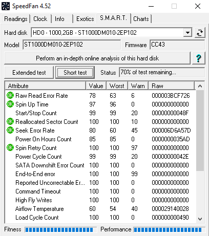Select the Seek Error Rate attribute
The width and height of the screenshot is (209, 236).
point(101,131)
